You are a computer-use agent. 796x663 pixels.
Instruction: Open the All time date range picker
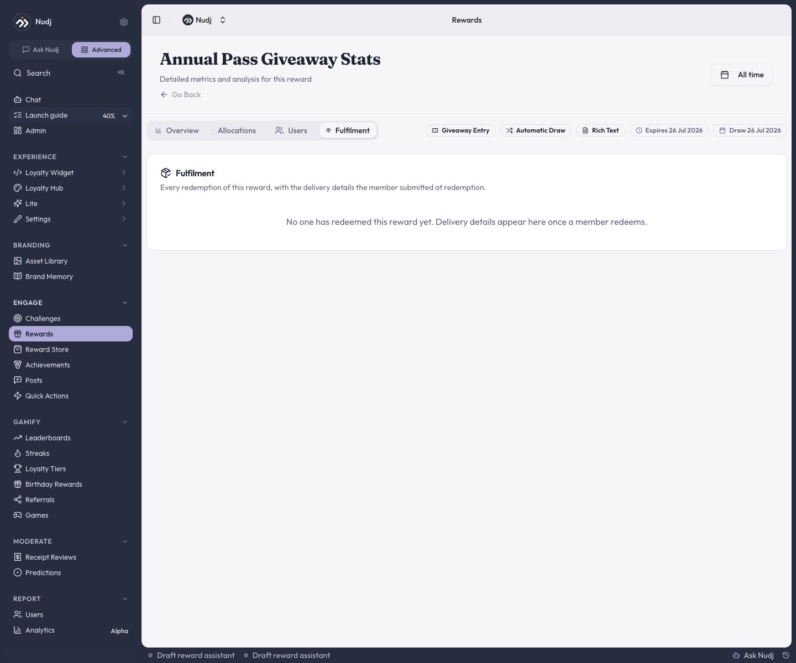click(742, 75)
